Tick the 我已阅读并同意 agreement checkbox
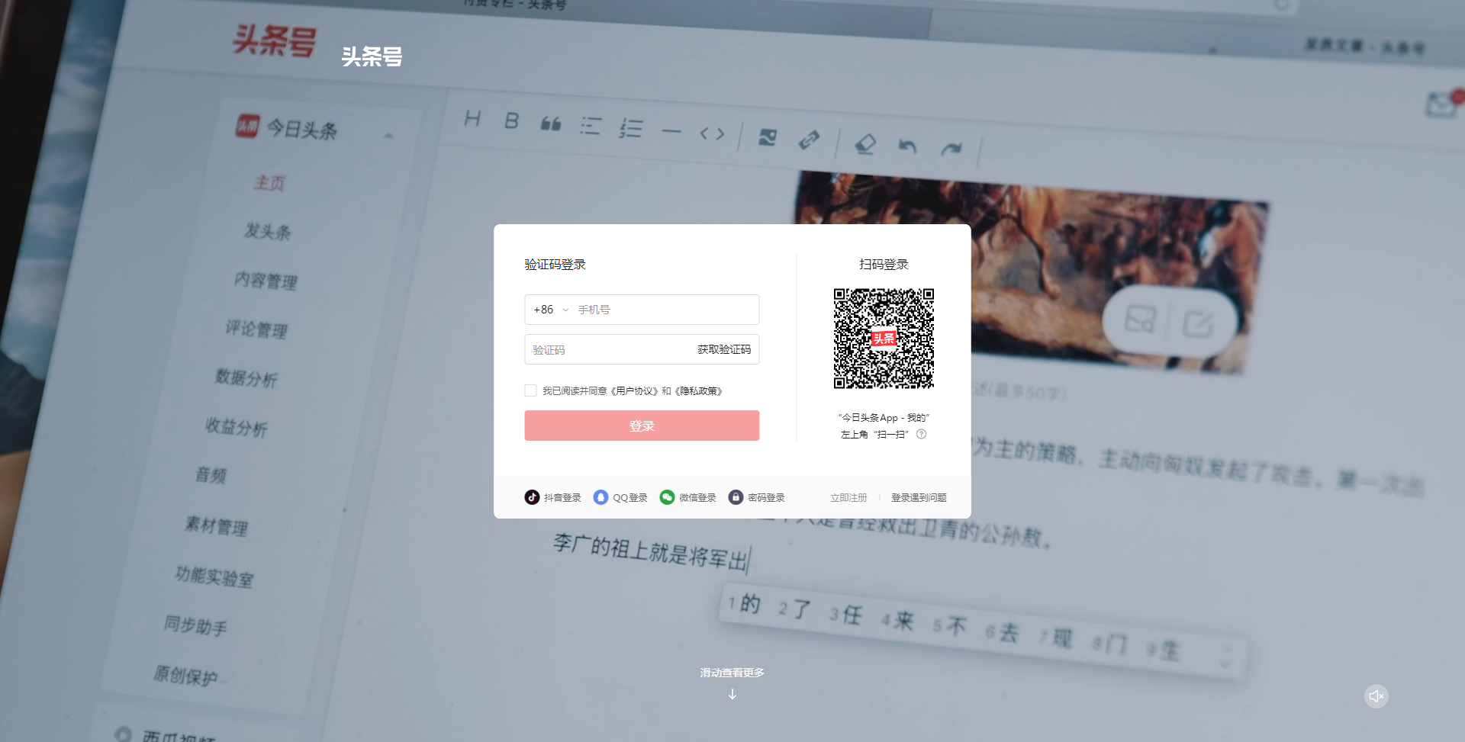This screenshot has width=1465, height=742. pyautogui.click(x=530, y=390)
